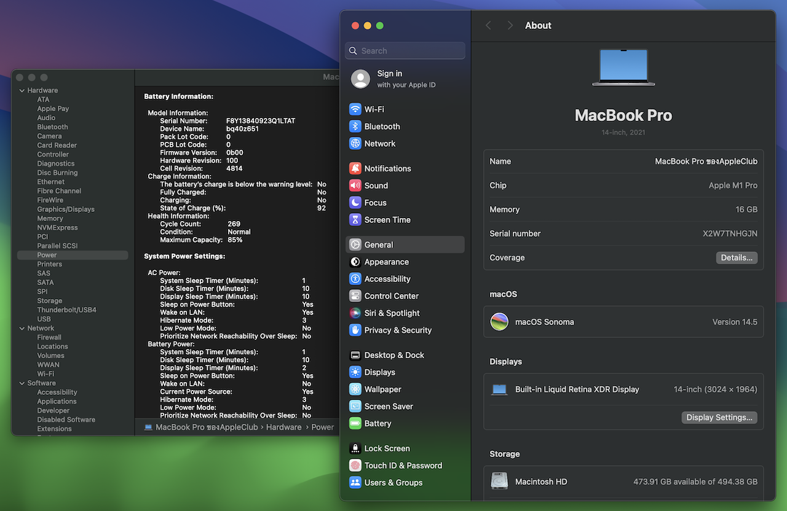The width and height of the screenshot is (787, 511).
Task: Click the Apple M1 Pro chip value
Action: coord(733,185)
